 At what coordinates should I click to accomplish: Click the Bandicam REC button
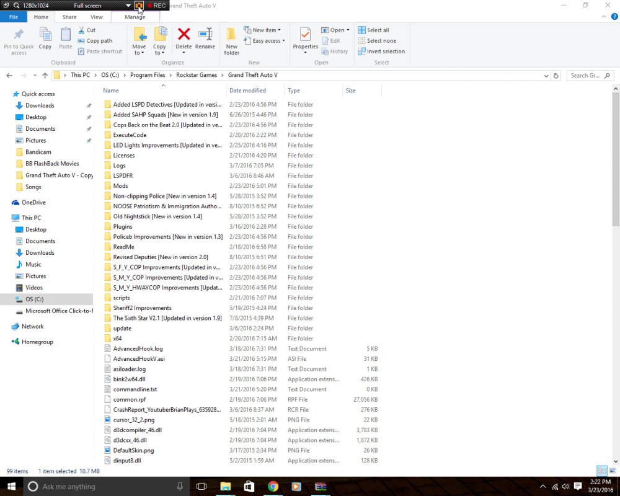click(x=157, y=6)
